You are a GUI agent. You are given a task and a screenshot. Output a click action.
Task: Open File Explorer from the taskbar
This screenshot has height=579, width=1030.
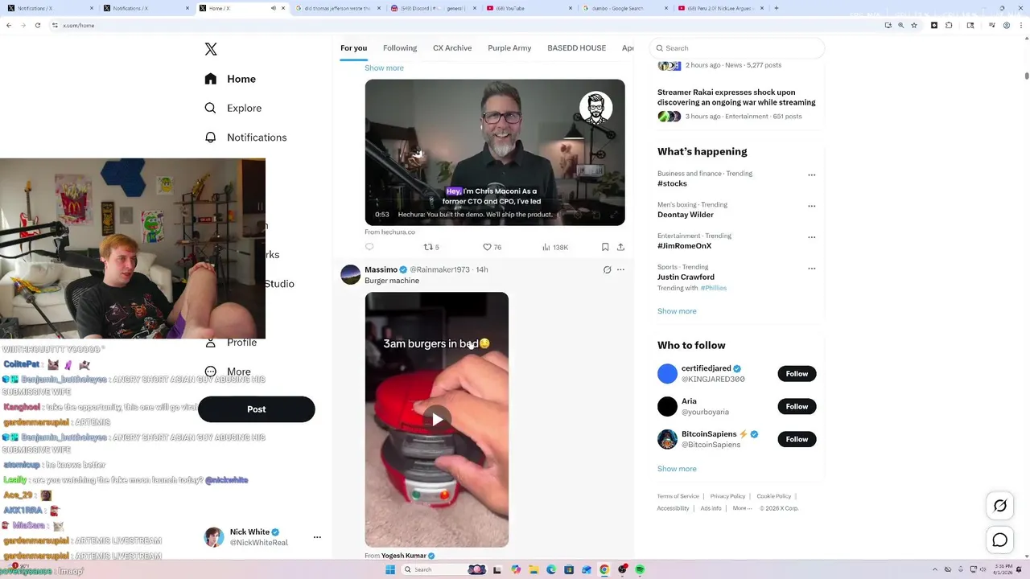tap(533, 569)
